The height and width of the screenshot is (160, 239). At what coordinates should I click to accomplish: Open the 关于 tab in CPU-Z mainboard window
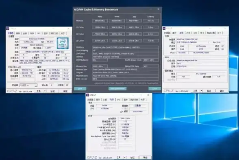tap(219, 33)
